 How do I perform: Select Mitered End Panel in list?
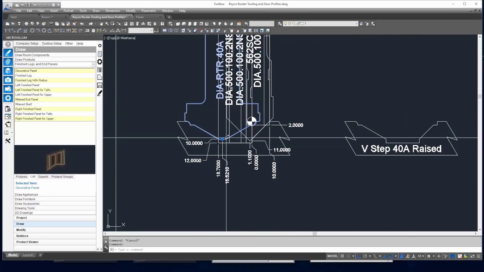point(54,99)
